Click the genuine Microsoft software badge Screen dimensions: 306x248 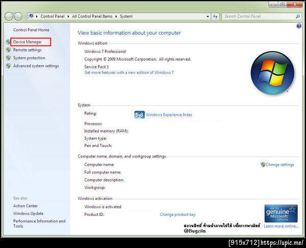tap(281, 214)
